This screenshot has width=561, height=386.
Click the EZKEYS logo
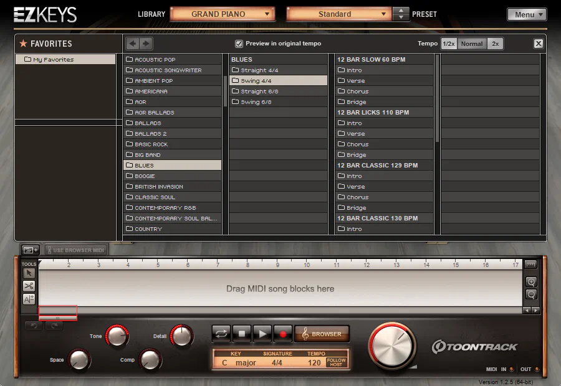click(45, 15)
